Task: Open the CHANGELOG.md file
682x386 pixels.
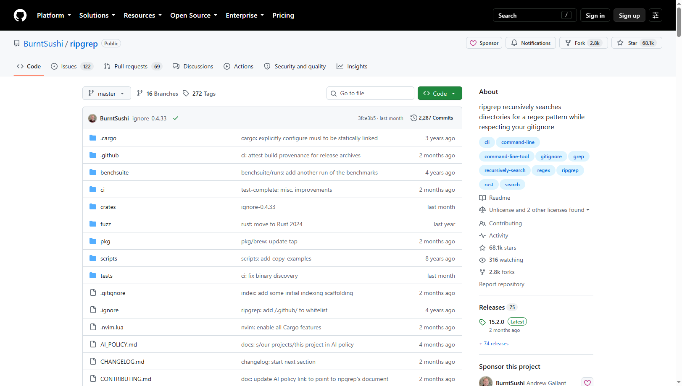Action: [x=122, y=362]
